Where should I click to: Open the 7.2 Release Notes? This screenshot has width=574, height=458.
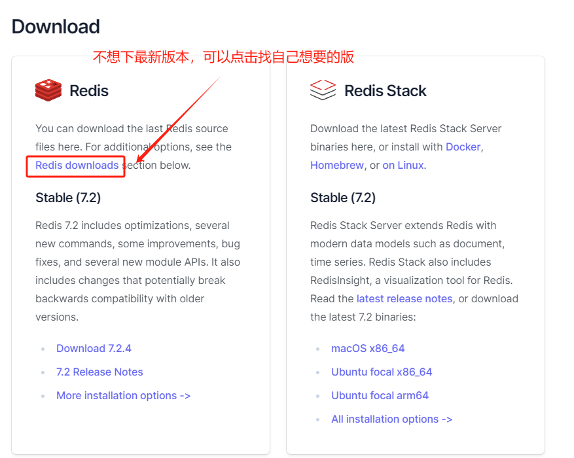[x=99, y=372]
